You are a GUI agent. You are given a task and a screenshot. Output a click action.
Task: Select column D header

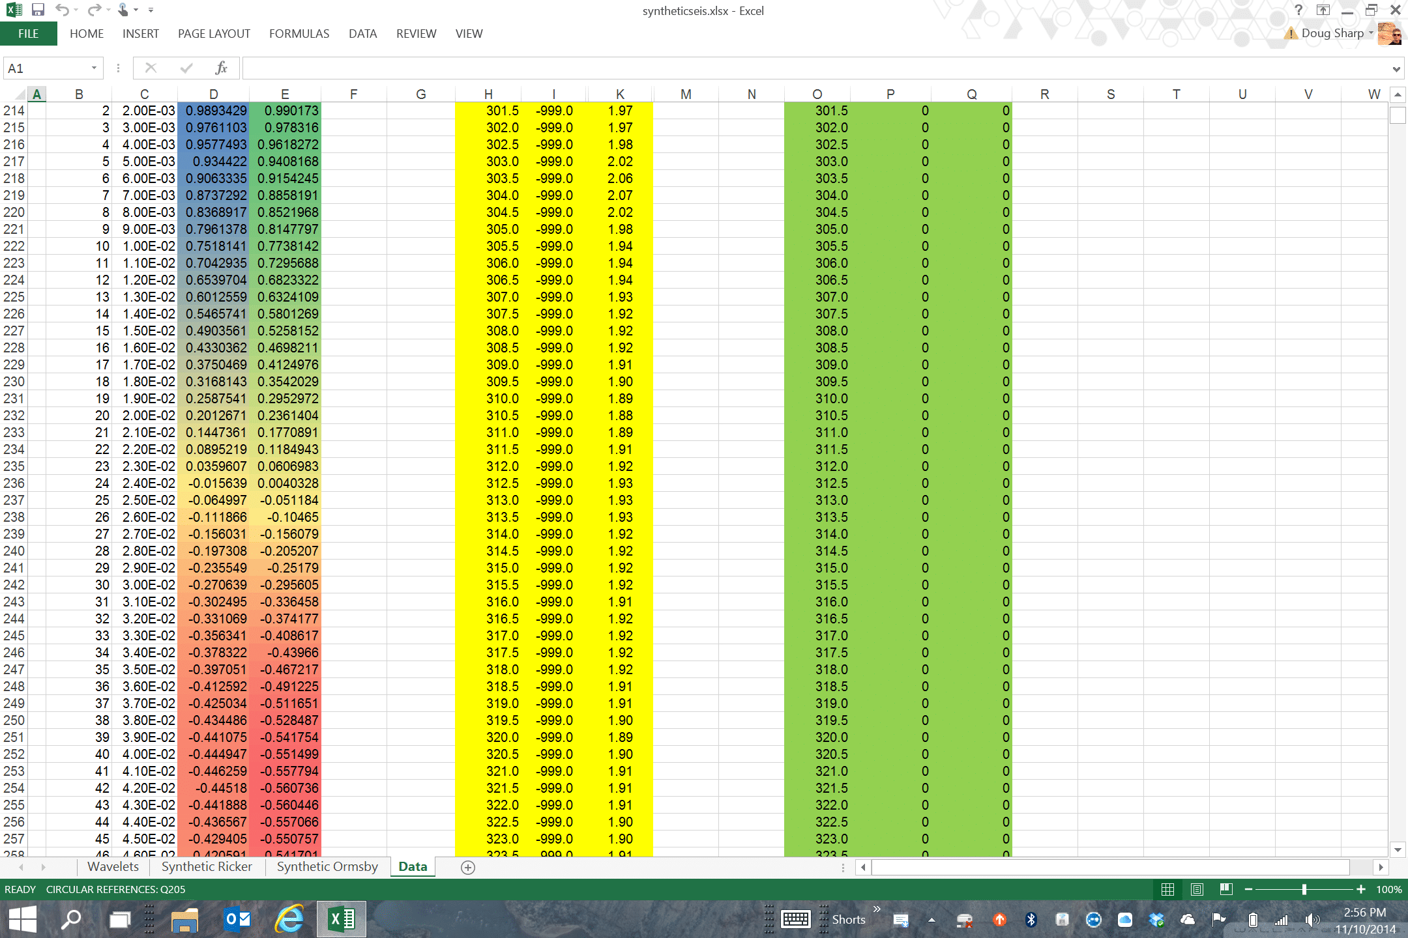[213, 94]
